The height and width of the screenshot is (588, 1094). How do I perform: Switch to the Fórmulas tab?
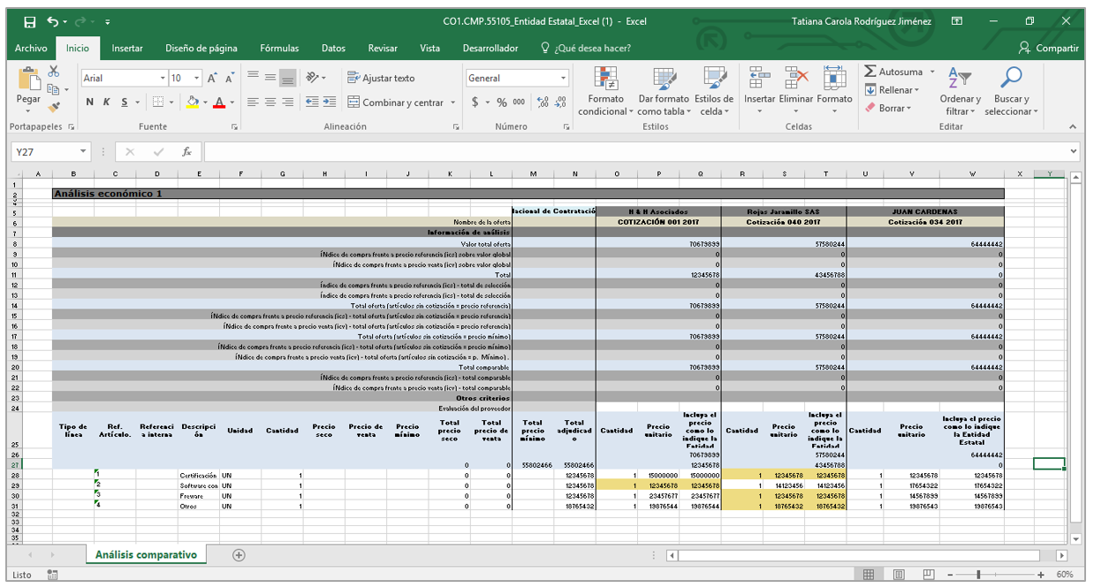[x=279, y=48]
